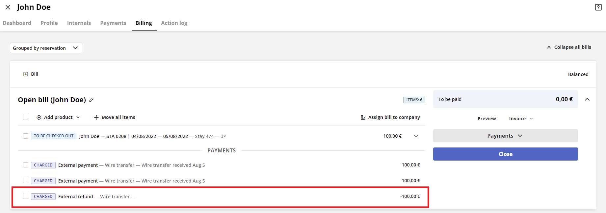Expand the Add product dropdown arrow
606x213 pixels.
click(x=78, y=117)
